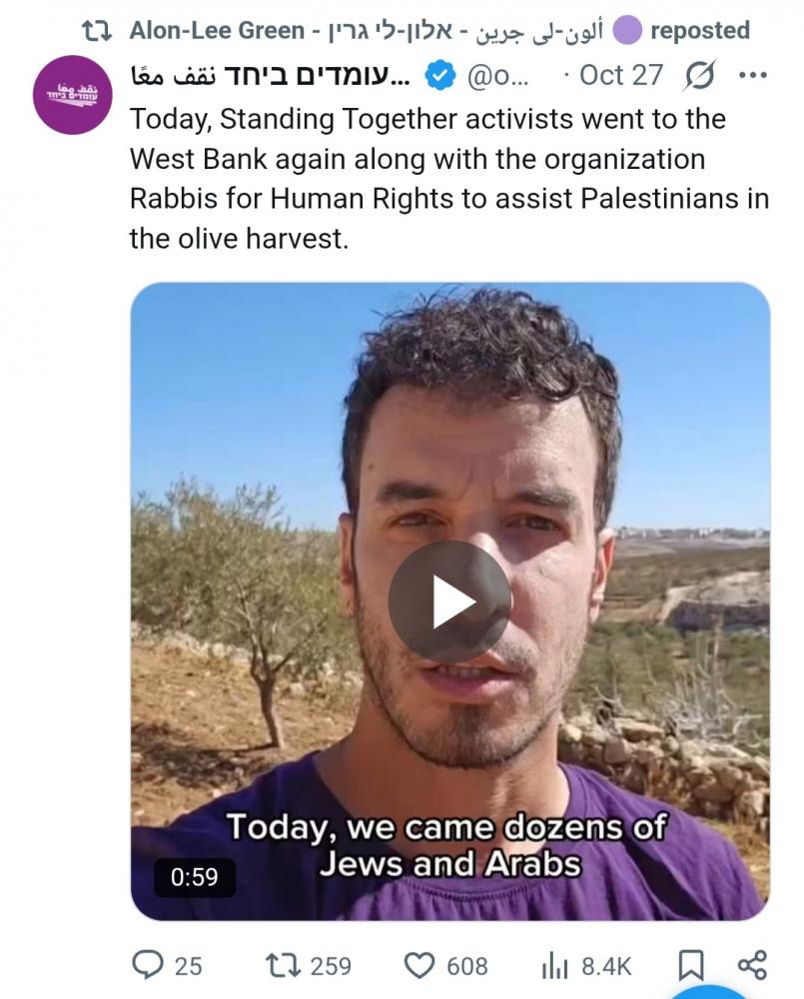
Task: Repost the tweet with 259 reposts
Action: tap(308, 965)
